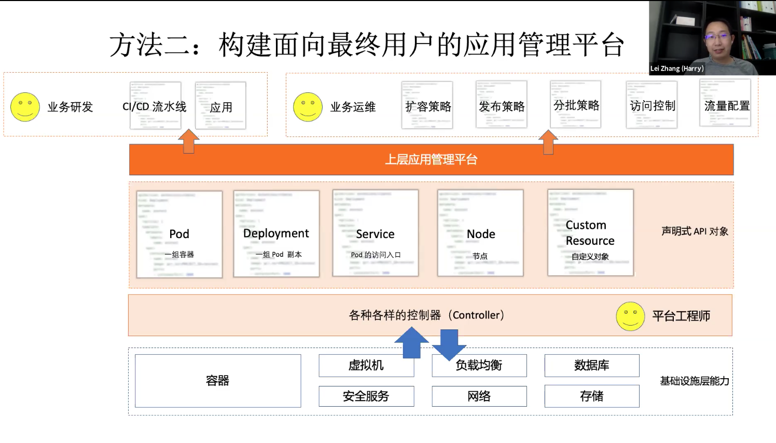Click the Service API object card

[376, 233]
